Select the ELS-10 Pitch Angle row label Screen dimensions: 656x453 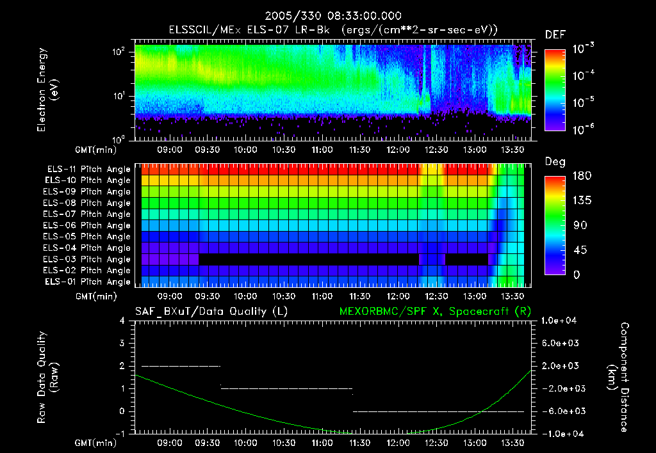tap(88, 180)
